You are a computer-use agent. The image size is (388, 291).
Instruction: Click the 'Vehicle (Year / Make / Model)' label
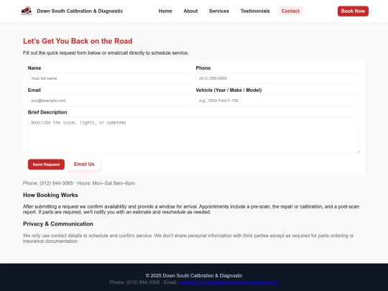(228, 90)
